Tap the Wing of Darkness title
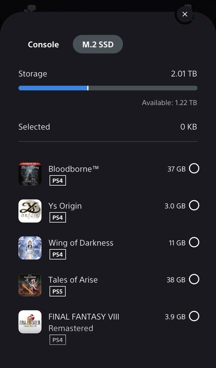 point(81,243)
